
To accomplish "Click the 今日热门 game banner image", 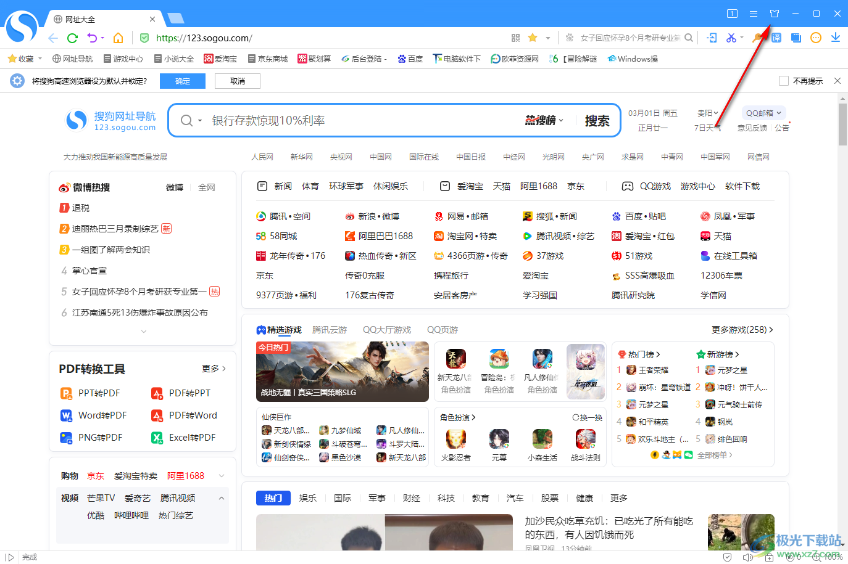I will click(343, 372).
